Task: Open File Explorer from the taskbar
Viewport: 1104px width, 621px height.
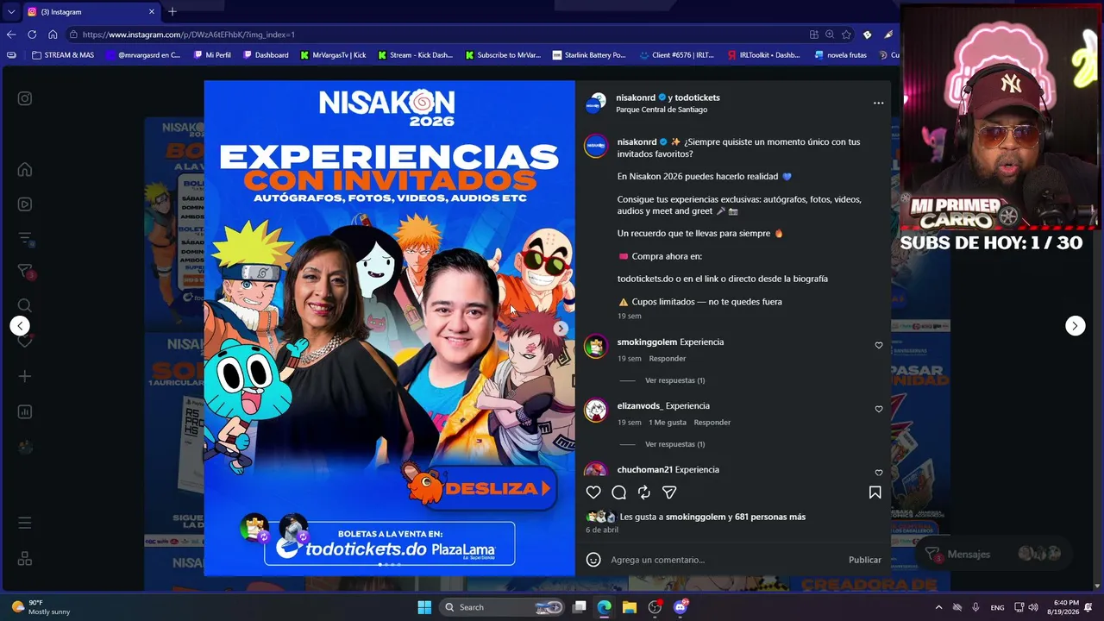Action: [x=630, y=607]
